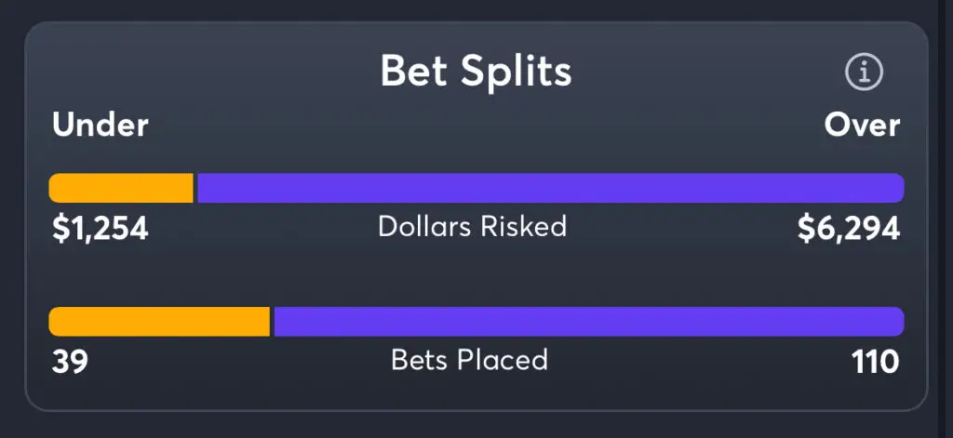This screenshot has width=953, height=438.
Task: Click the 110 Over bets count
Action: [875, 362]
